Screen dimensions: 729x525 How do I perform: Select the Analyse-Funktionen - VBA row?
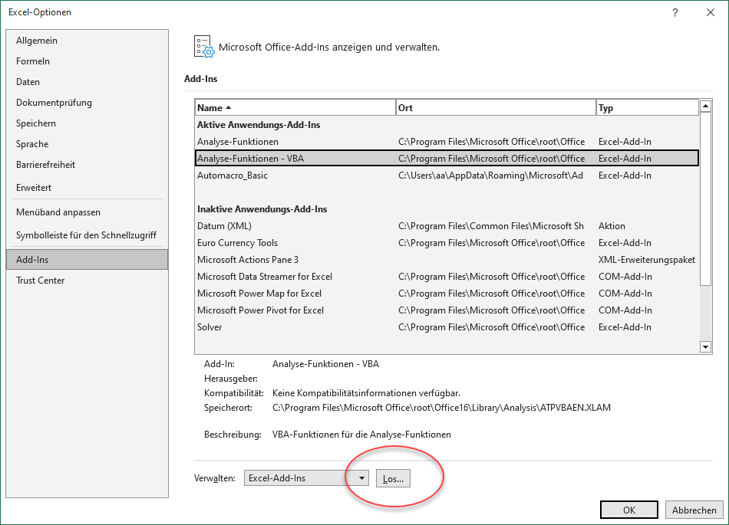pyautogui.click(x=447, y=159)
